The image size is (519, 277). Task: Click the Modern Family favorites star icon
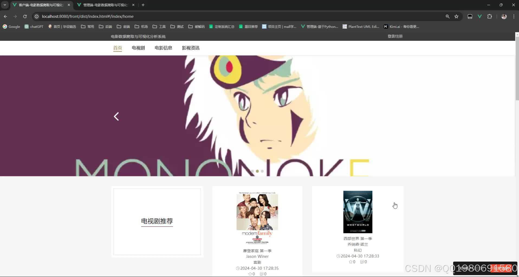coord(250,274)
